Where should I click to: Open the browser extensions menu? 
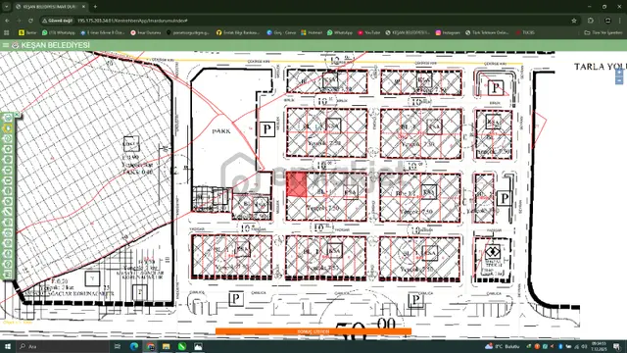(x=591, y=21)
